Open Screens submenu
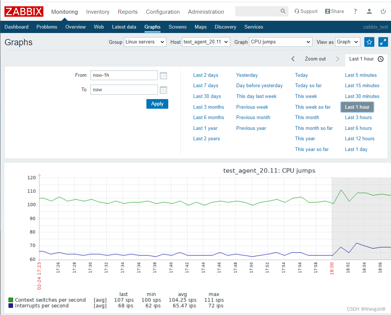Viewport: 391px width, 315px height. [x=178, y=27]
